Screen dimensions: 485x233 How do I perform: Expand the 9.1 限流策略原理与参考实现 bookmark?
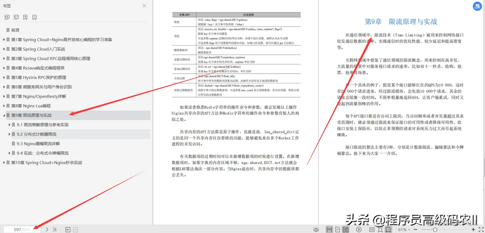[9, 125]
